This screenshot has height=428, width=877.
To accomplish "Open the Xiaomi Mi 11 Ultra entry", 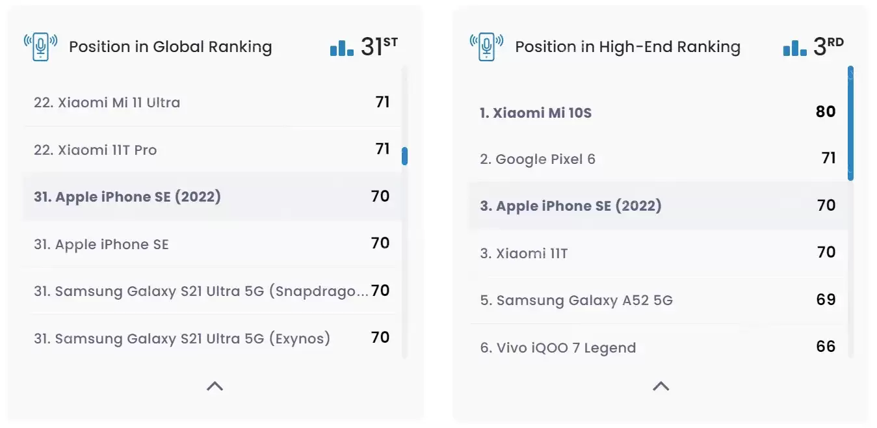I will 107,103.
